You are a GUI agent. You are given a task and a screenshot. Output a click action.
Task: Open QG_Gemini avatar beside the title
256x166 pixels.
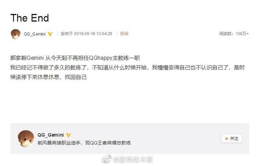[x=16, y=34]
